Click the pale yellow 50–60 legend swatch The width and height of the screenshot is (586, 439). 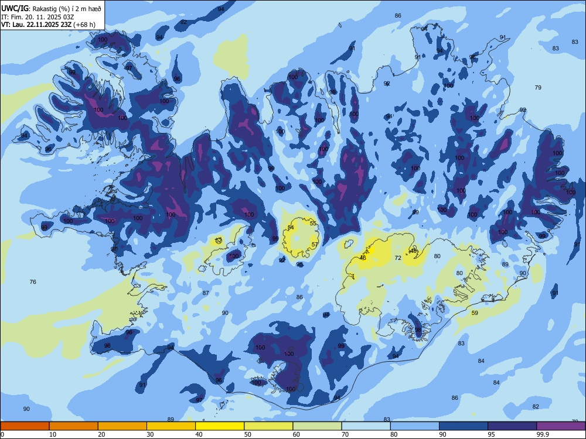268,426
